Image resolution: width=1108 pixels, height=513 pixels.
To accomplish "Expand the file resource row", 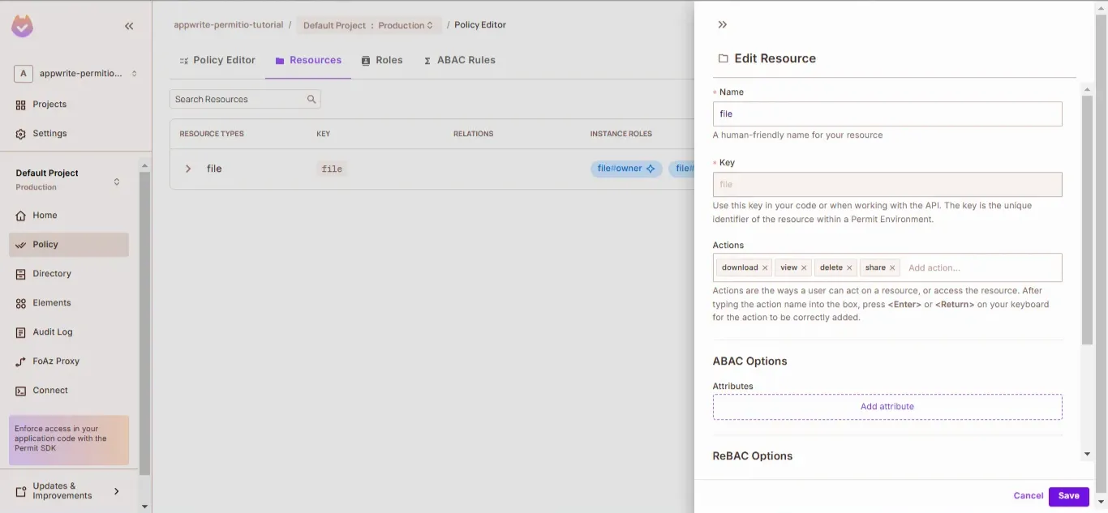I will pos(188,169).
